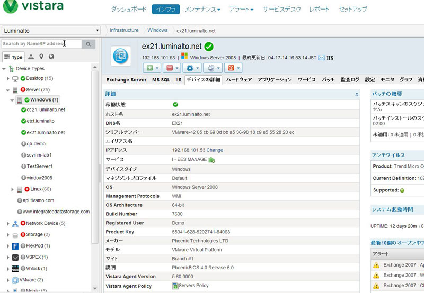Click the FlexPod F icon

tap(15, 246)
